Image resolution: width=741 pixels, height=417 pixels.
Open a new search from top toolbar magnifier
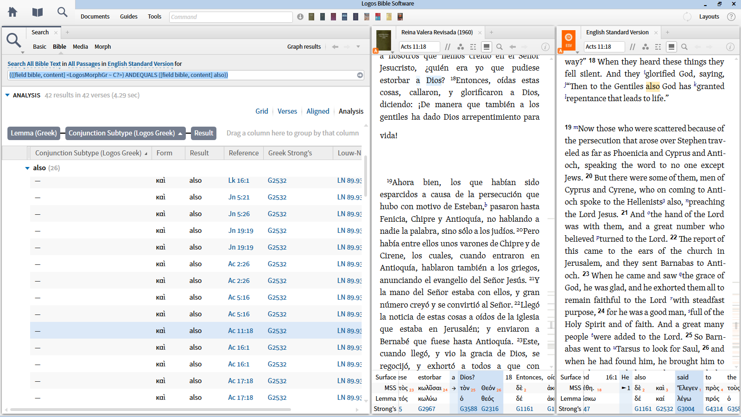click(62, 12)
